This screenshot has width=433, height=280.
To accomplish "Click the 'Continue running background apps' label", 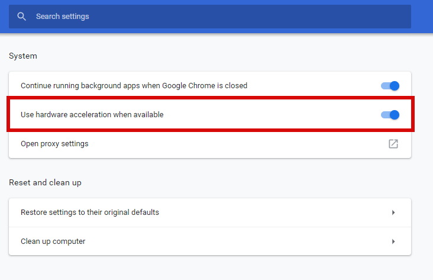I will pos(134,86).
